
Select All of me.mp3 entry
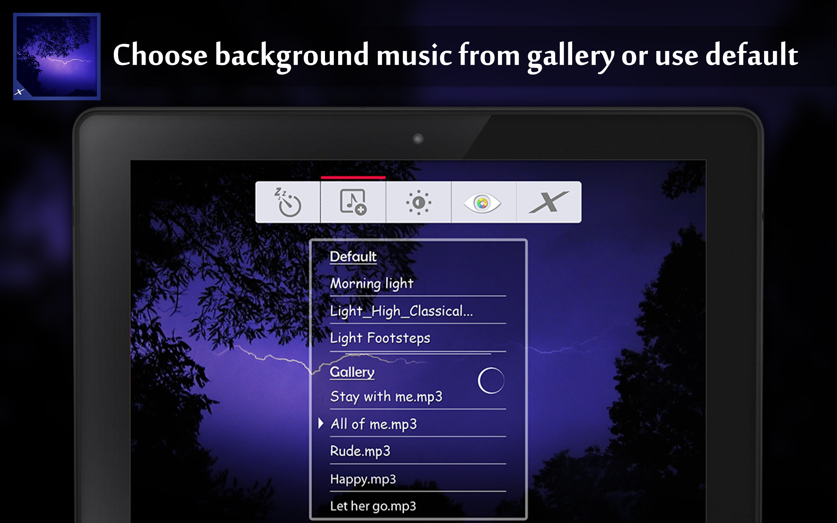click(x=373, y=424)
